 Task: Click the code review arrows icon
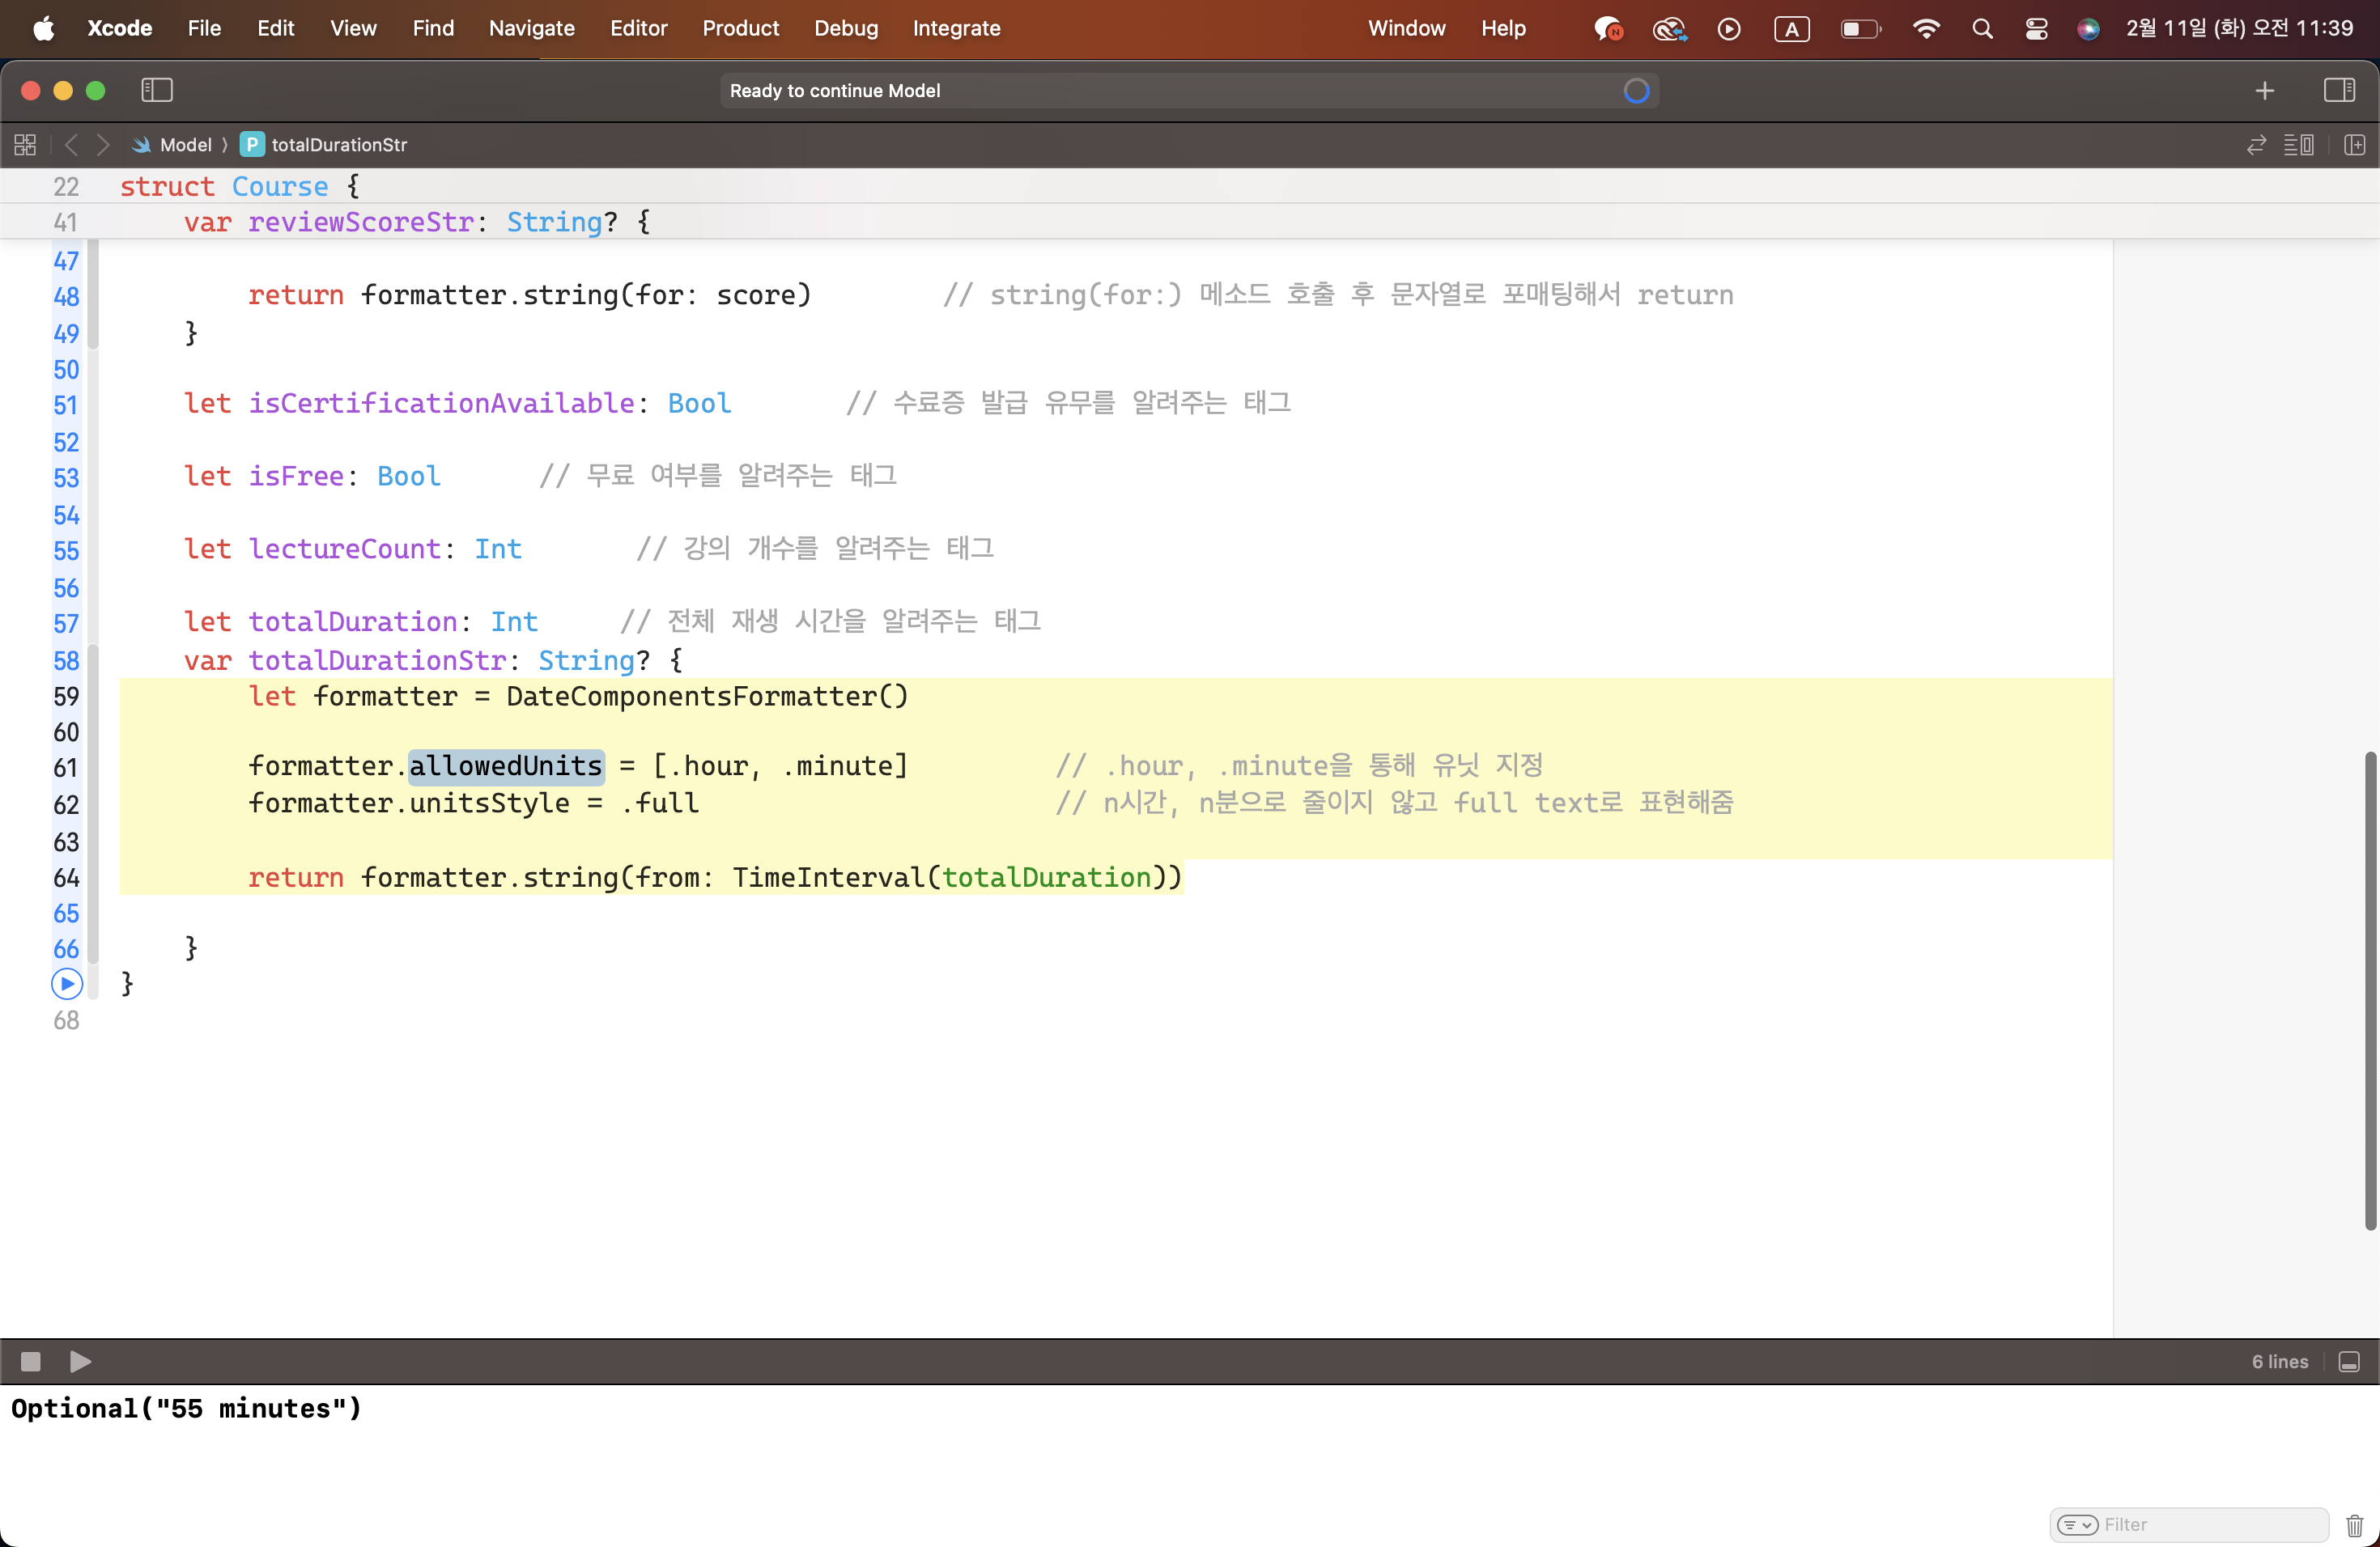tap(2256, 145)
